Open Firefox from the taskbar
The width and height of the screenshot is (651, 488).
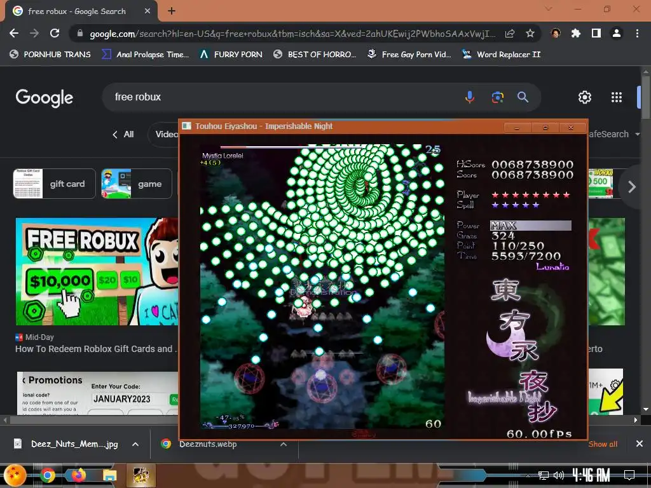click(x=78, y=475)
